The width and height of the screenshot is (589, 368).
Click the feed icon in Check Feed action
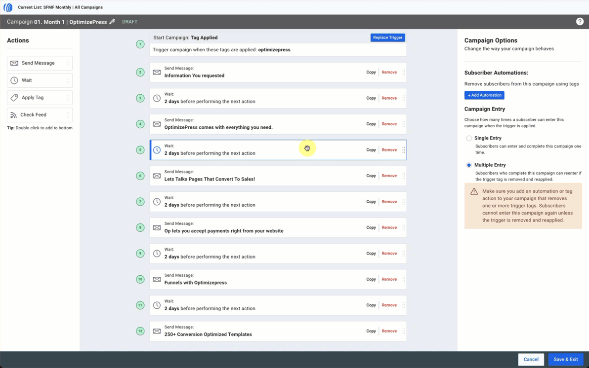[13, 115]
